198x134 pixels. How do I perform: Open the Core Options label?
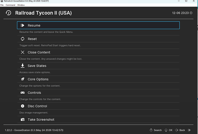pyautogui.click(x=38, y=79)
